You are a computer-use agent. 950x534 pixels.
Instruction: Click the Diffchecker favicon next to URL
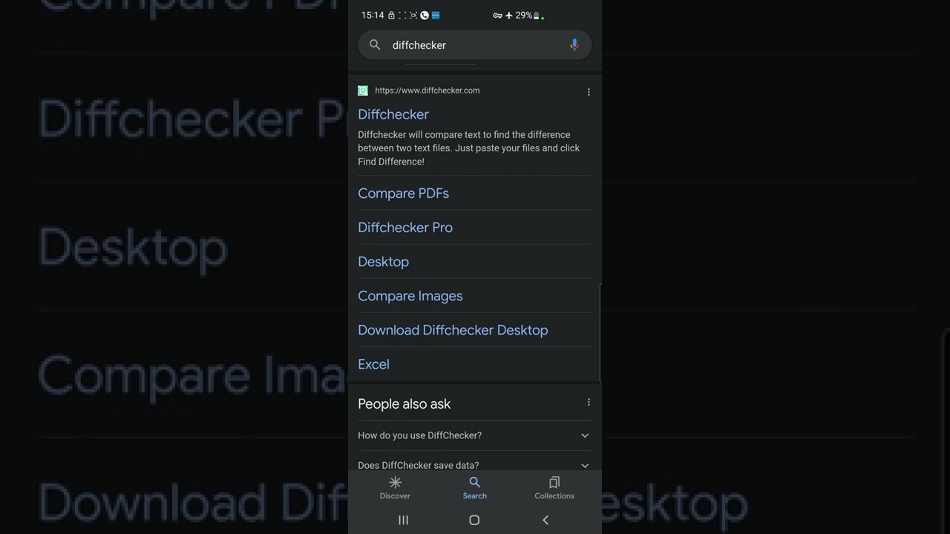pyautogui.click(x=363, y=90)
